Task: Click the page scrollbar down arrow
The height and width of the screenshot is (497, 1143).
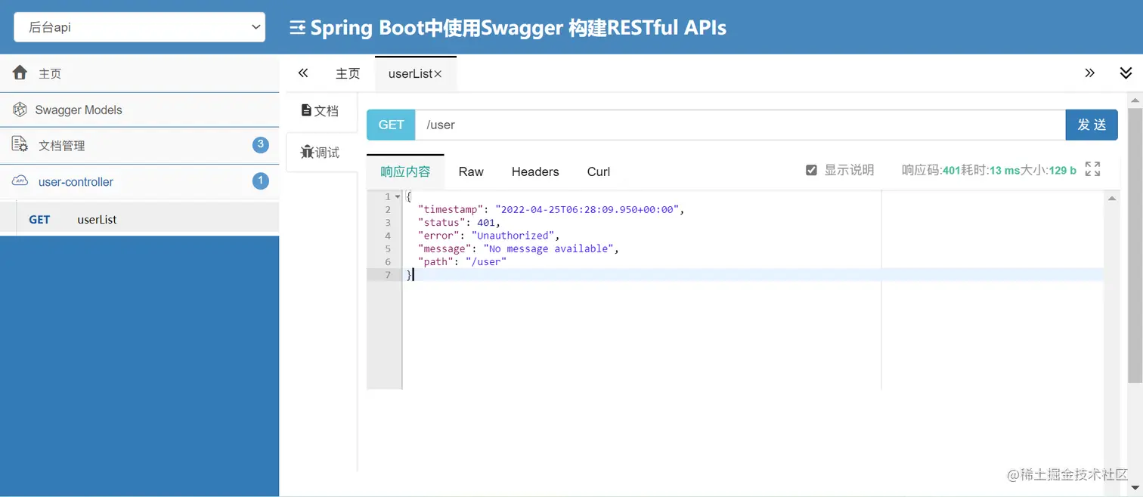Action: [x=1135, y=489]
